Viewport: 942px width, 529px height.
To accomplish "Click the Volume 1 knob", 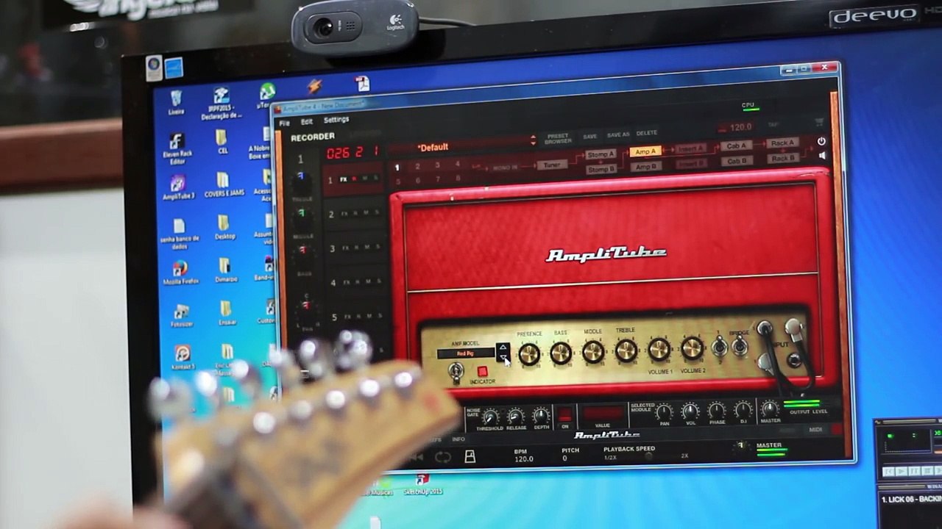I will pyautogui.click(x=659, y=349).
